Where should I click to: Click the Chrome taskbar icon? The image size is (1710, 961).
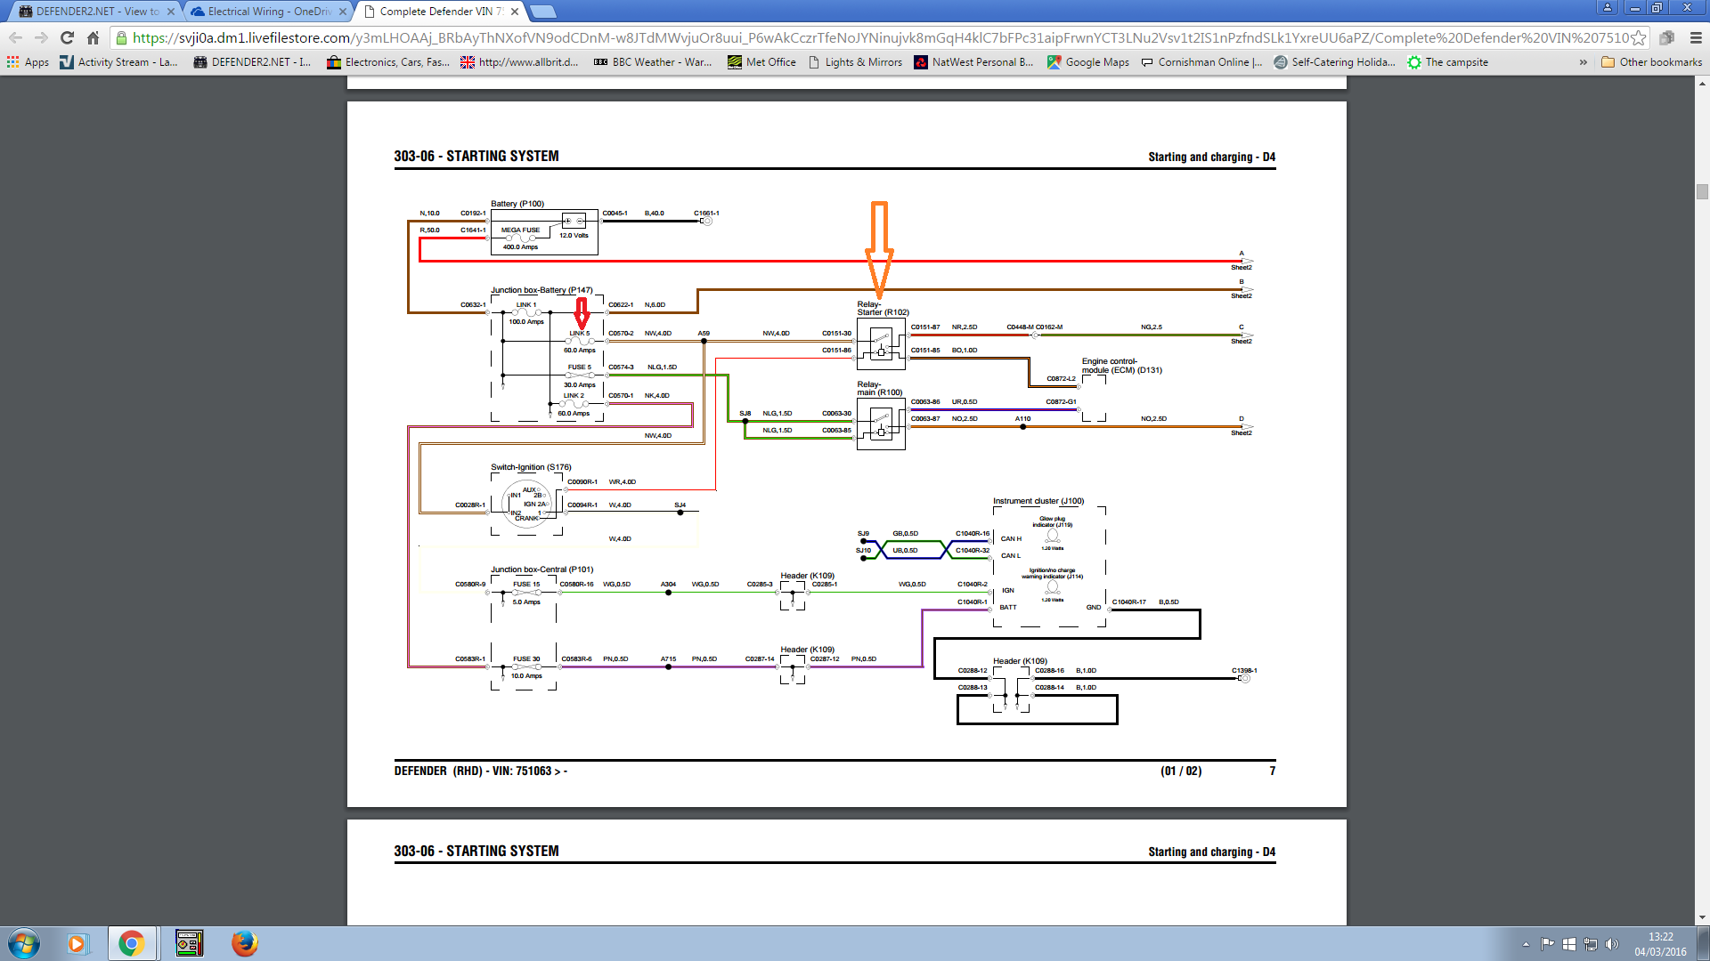pos(132,943)
